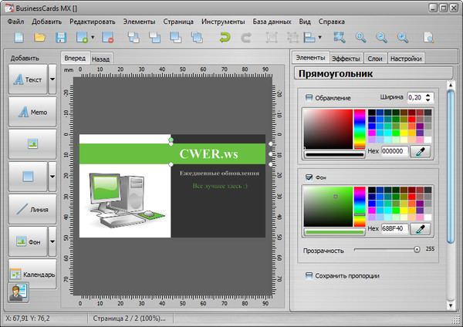Image resolution: width=463 pixels, height=327 pixels.
Task: Switch to the Эффекты tab
Action: (346, 59)
